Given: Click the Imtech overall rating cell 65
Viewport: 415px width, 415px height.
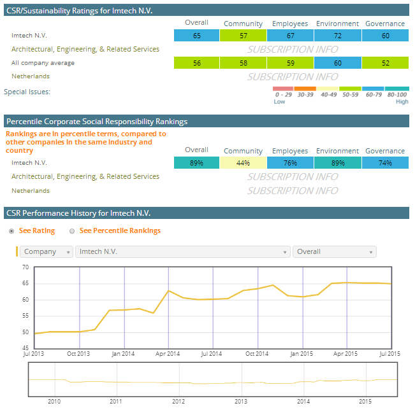Looking at the screenshot, I should coord(196,36).
